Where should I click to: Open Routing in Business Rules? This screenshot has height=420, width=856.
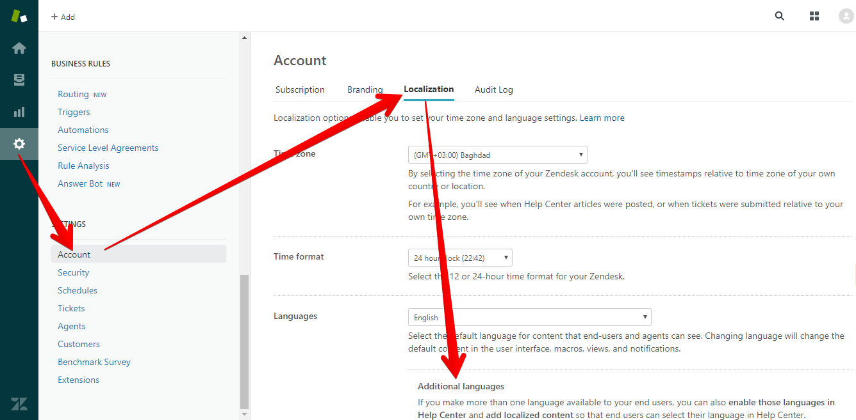pyautogui.click(x=73, y=94)
